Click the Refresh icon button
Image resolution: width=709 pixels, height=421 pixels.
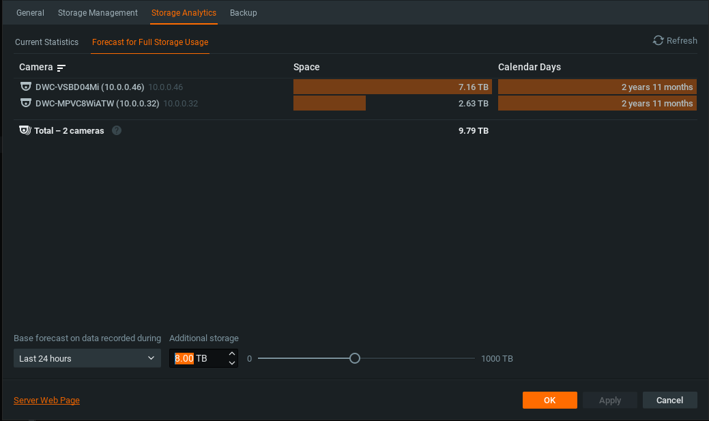[658, 41]
